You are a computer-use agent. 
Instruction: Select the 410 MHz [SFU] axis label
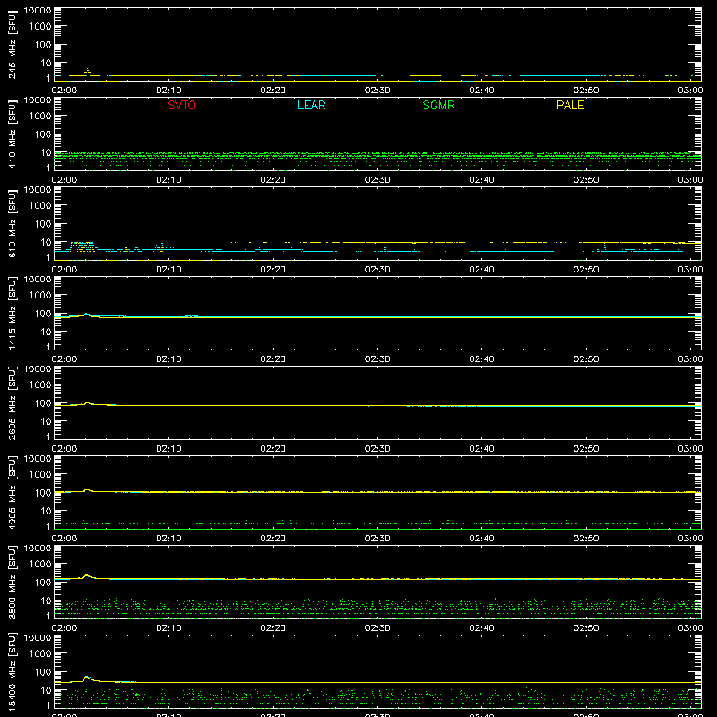12,134
